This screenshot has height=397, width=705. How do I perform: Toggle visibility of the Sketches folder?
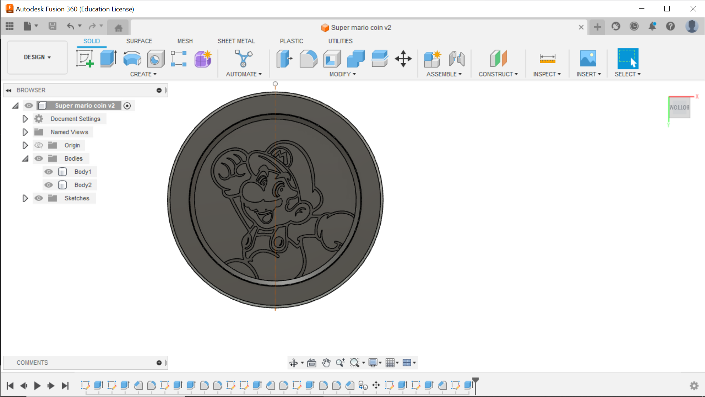point(39,198)
